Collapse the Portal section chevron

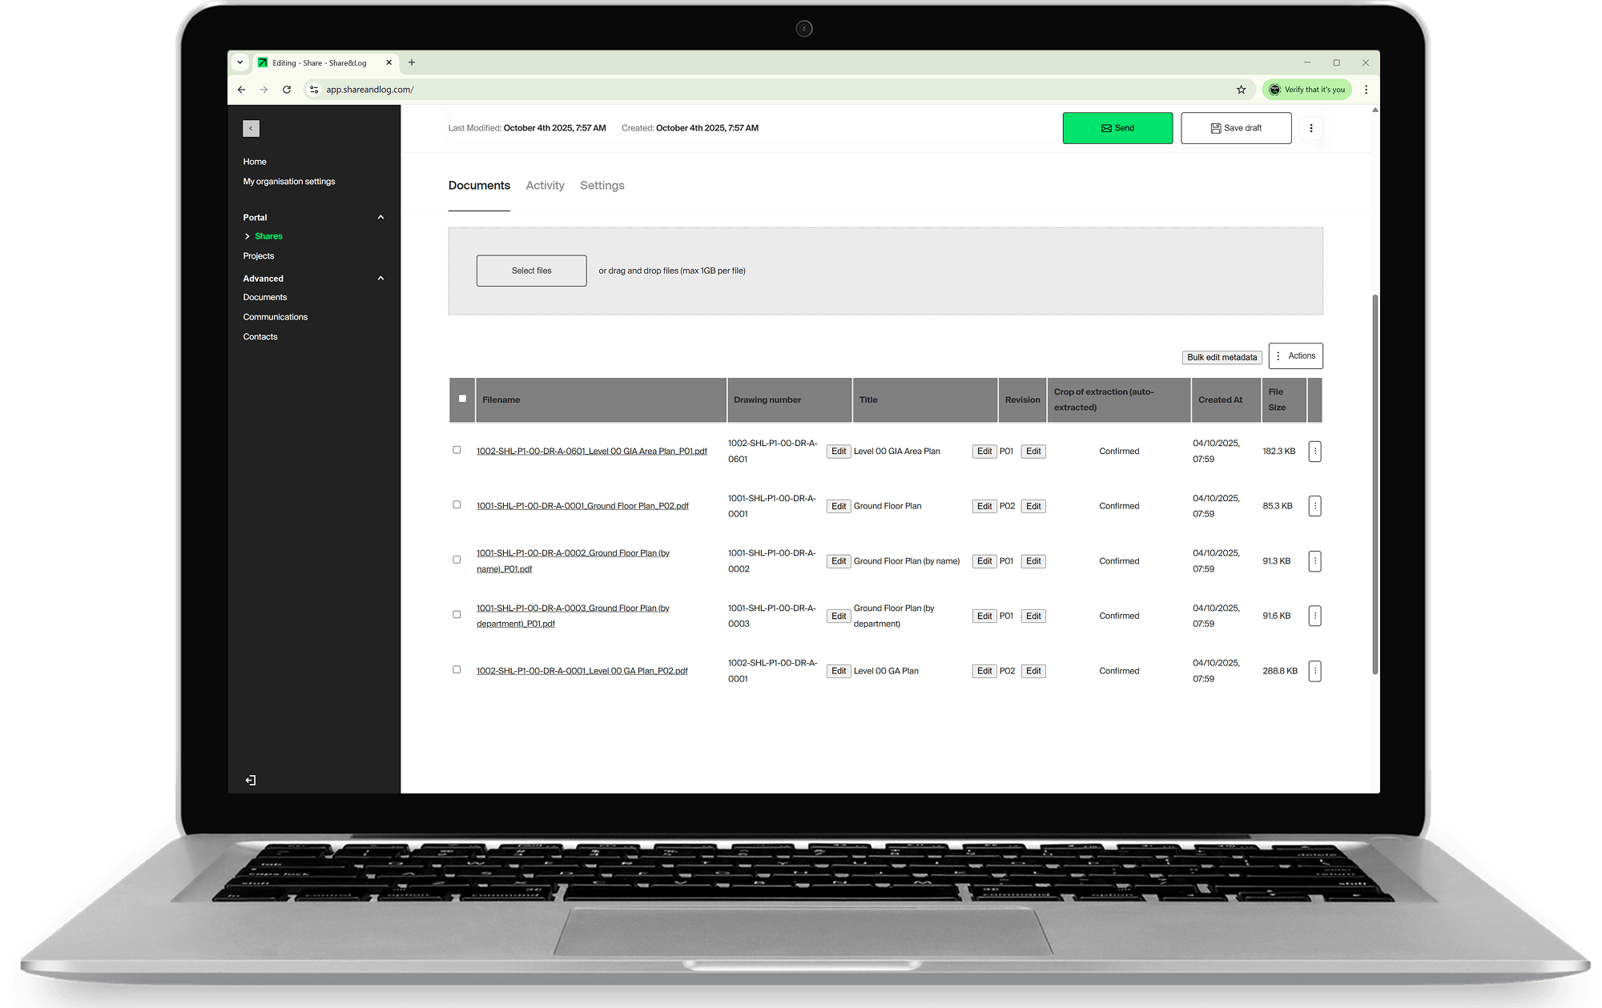(x=380, y=217)
